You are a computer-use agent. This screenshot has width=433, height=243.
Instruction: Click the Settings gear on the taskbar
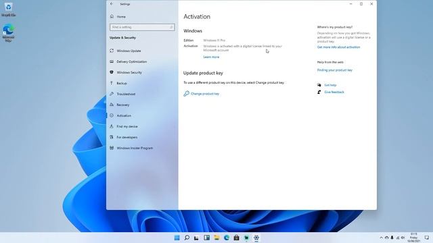coord(256,238)
